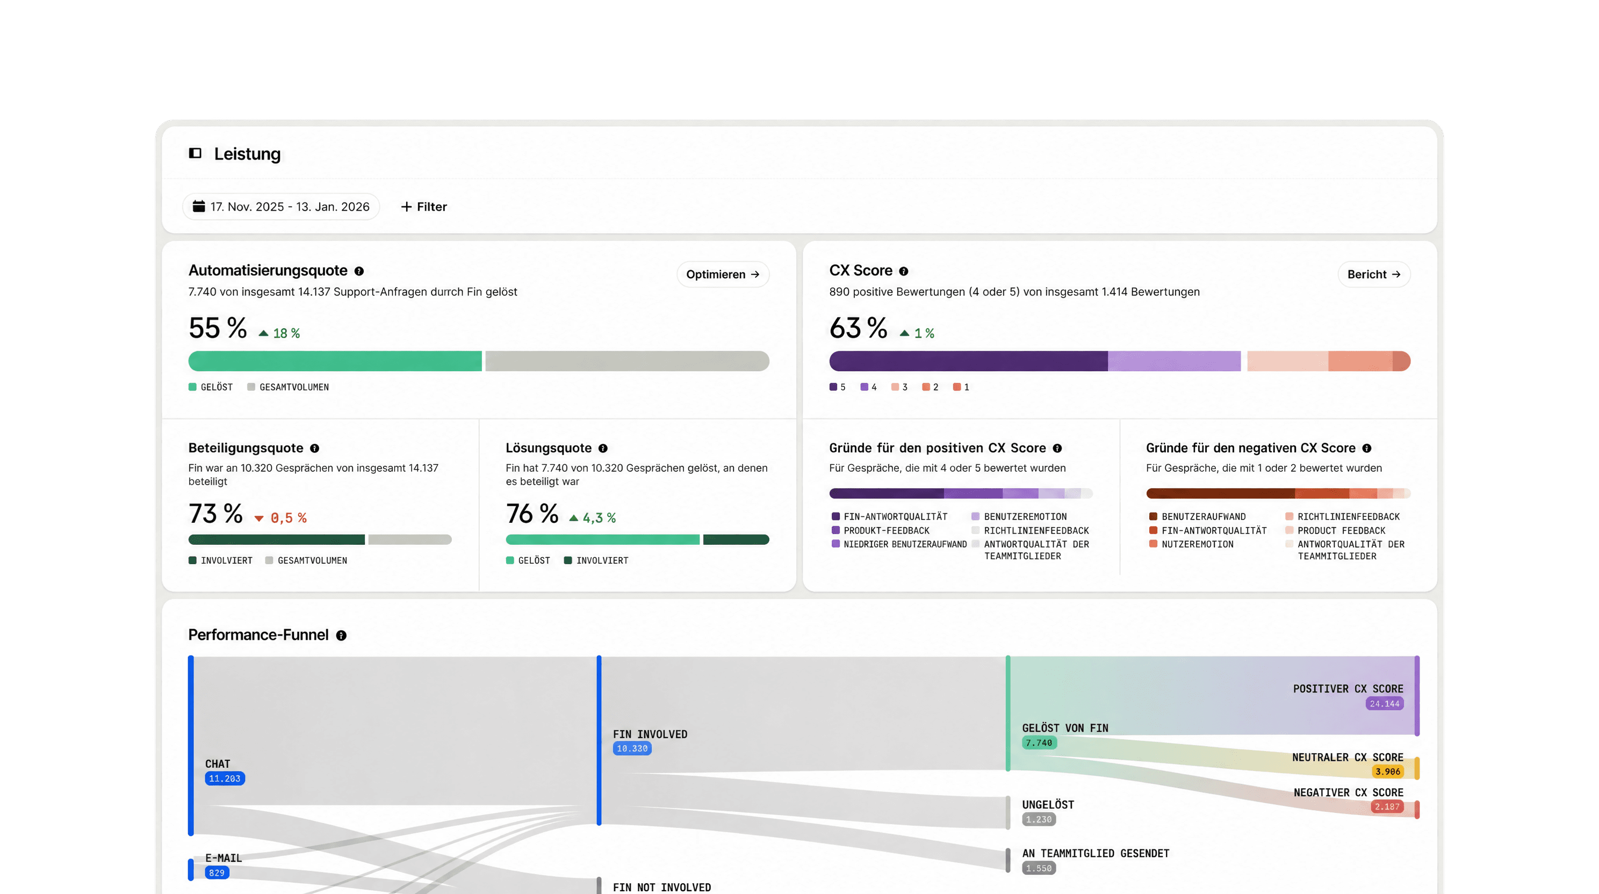
Task: Open info icon beside Performance-Funnel
Action: [x=341, y=635]
